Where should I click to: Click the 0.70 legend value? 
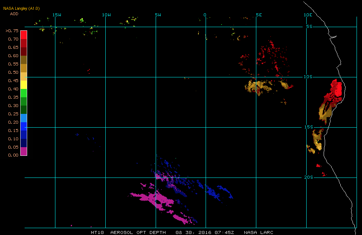13,39
